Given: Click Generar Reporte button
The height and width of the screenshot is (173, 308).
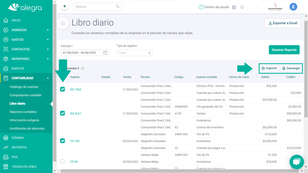Looking at the screenshot, I should pyautogui.click(x=284, y=50).
